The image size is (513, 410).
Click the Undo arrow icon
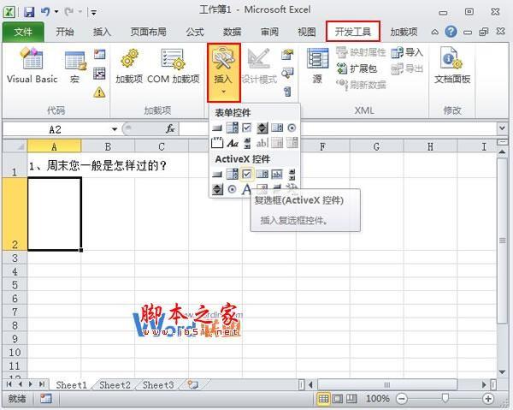click(44, 12)
